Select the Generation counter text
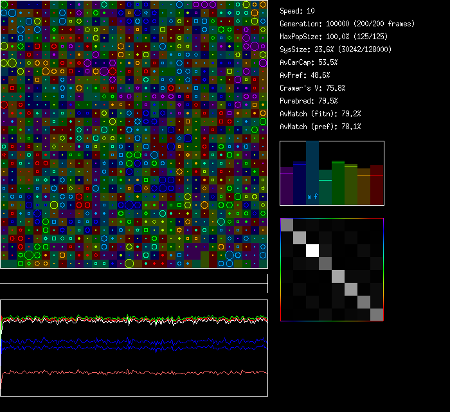450x412 pixels. 347,24
